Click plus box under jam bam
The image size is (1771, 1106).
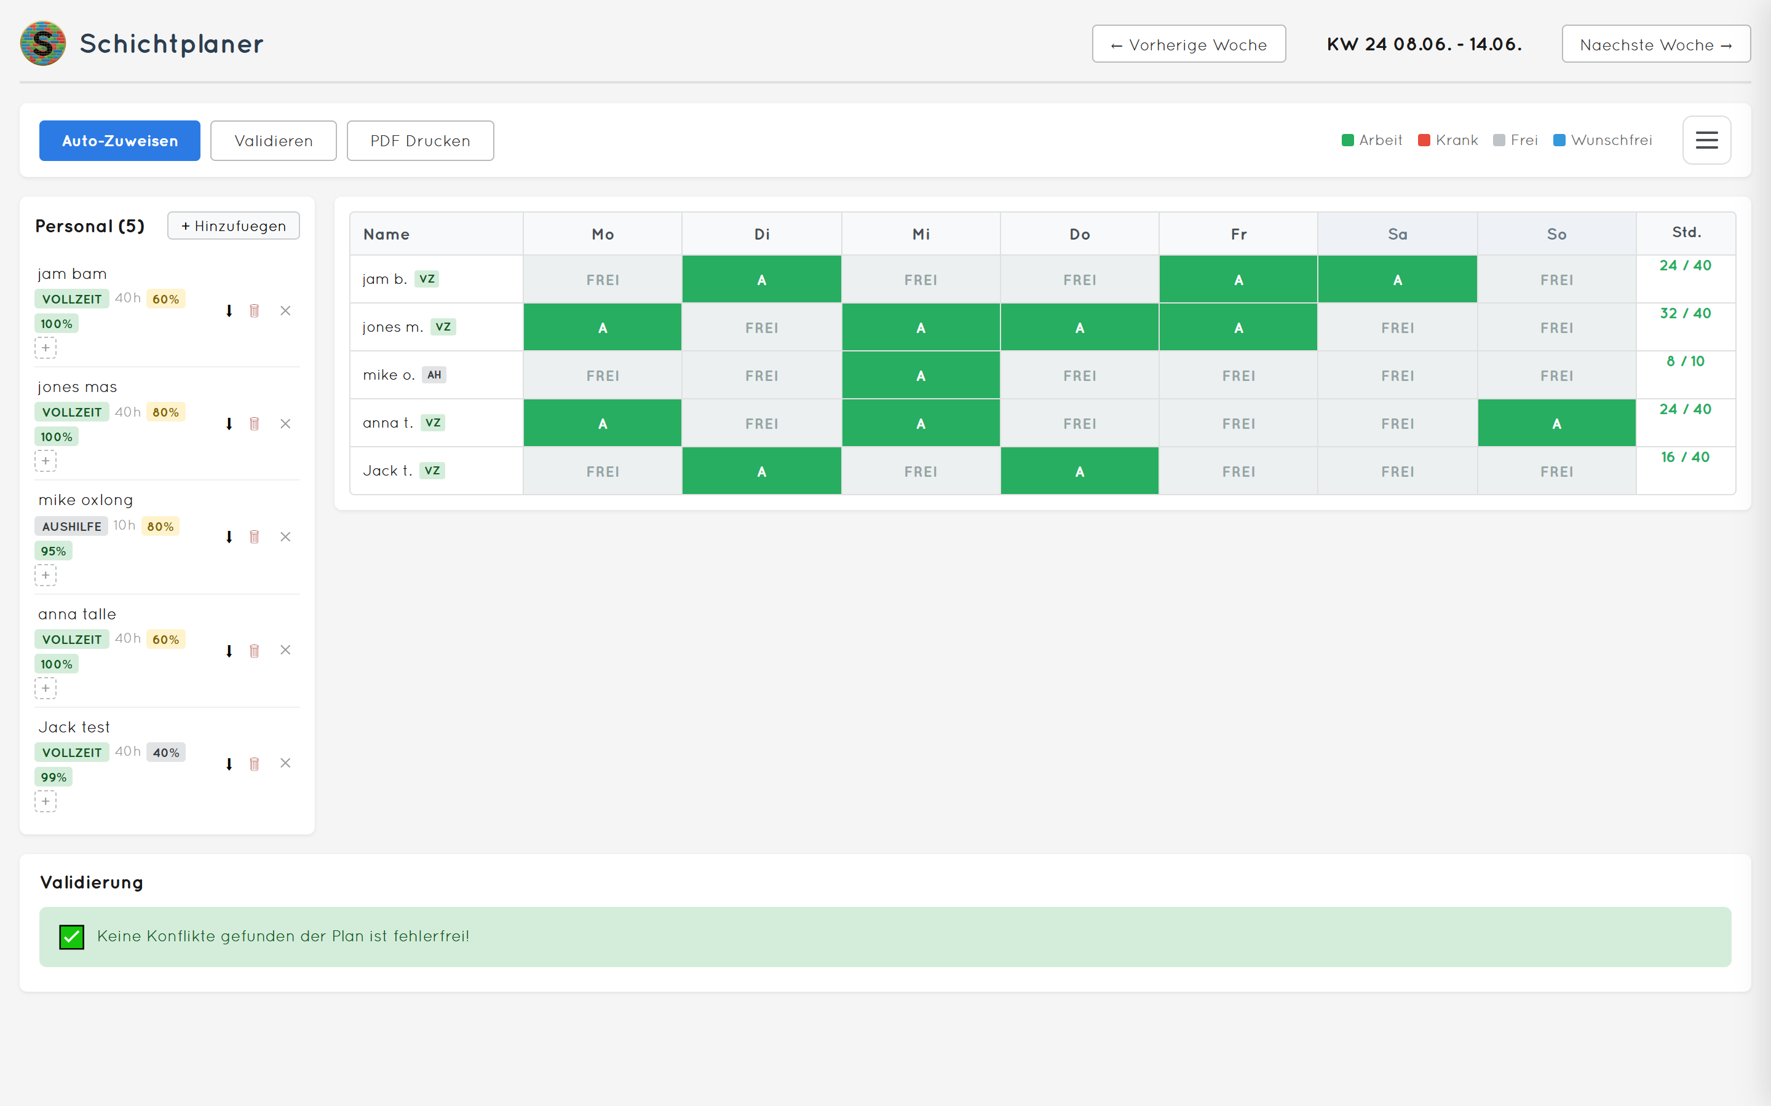[46, 348]
